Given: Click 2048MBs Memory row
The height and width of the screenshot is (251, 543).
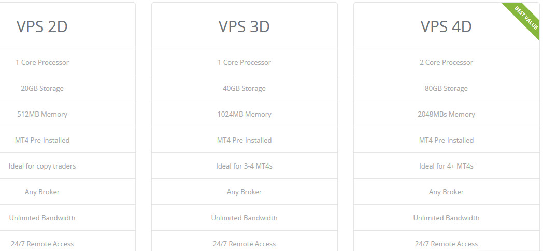Looking at the screenshot, I should tap(447, 114).
